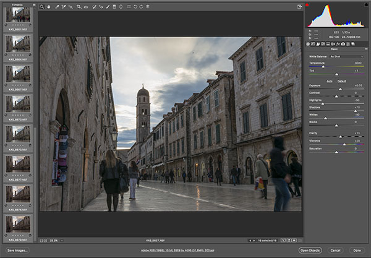Image resolution: width=371 pixels, height=258 pixels.
Task: Click the Temperature slider handle
Action: pos(323,67)
